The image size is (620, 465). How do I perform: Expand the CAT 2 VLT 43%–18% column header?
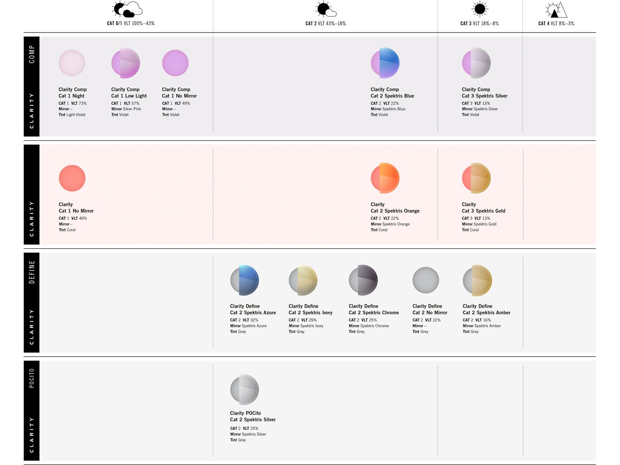click(x=326, y=23)
